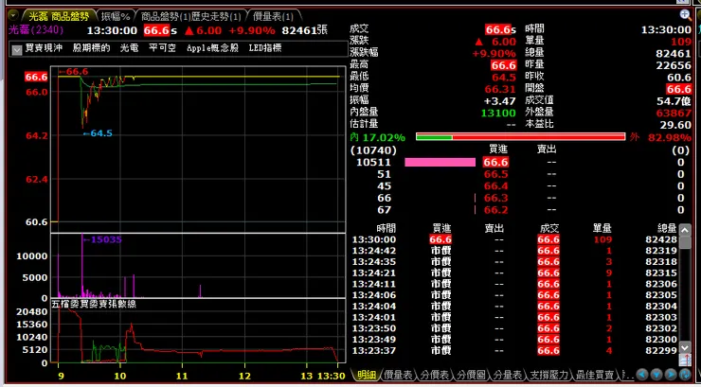
Task: Click the down arrow navigation icon
Action: tap(656, 374)
